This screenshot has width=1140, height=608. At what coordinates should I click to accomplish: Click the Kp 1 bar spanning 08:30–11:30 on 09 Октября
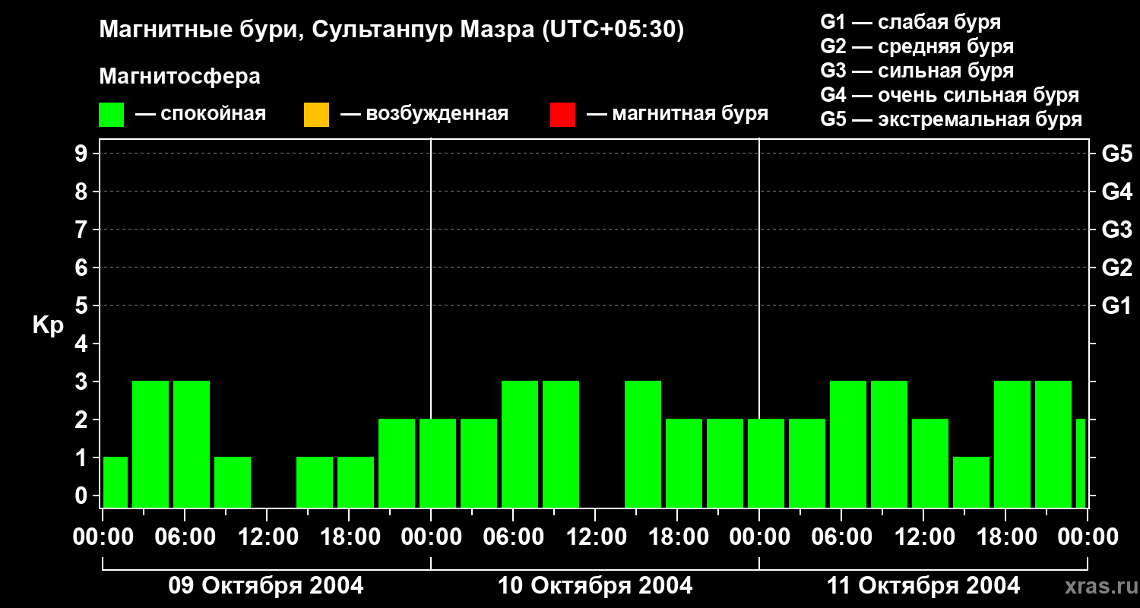[x=233, y=482]
